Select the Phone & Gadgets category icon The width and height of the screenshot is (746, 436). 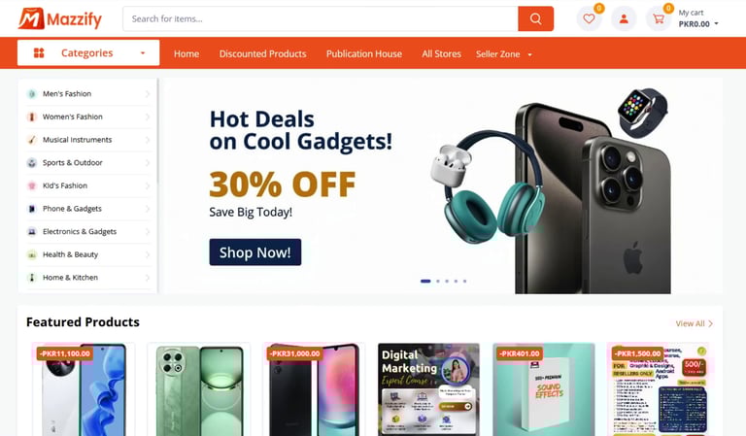(x=32, y=209)
